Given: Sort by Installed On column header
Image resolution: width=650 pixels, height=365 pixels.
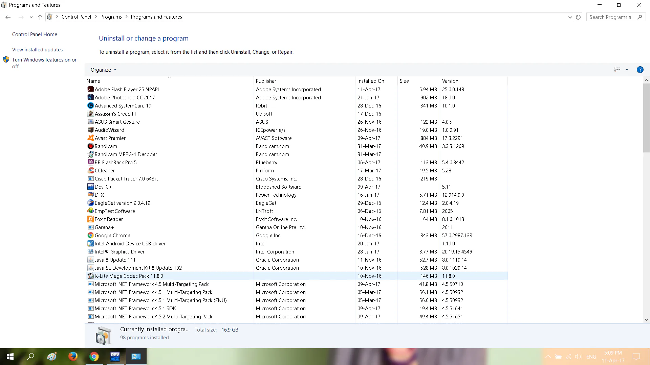Looking at the screenshot, I should click(x=376, y=81).
